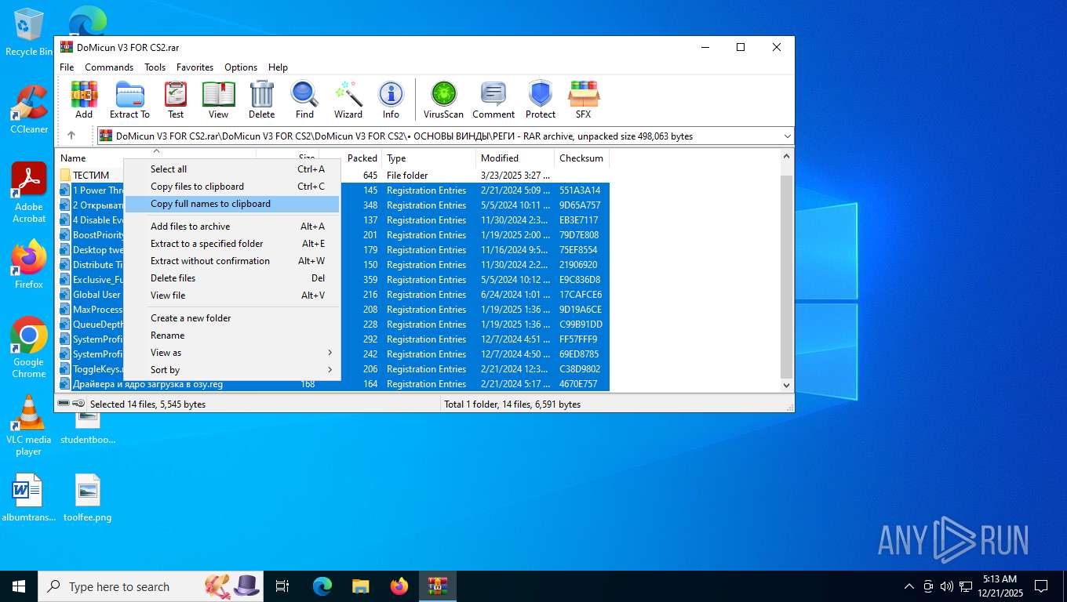The image size is (1067, 602).
Task: Start VirusScan on archive
Action: click(443, 100)
